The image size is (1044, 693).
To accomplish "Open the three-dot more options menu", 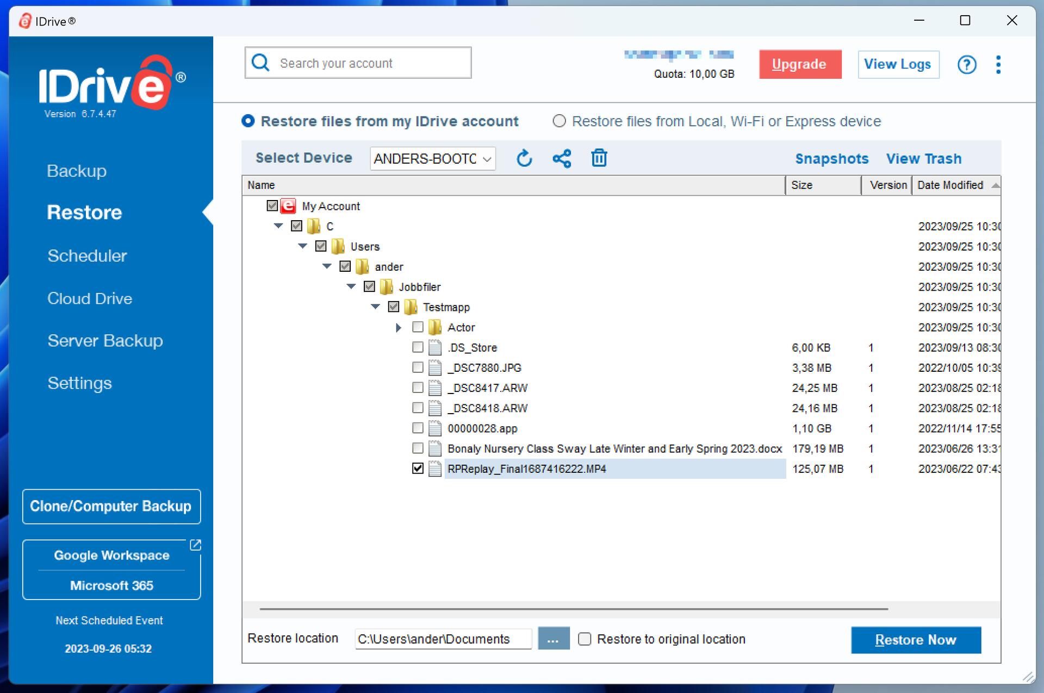I will [998, 65].
